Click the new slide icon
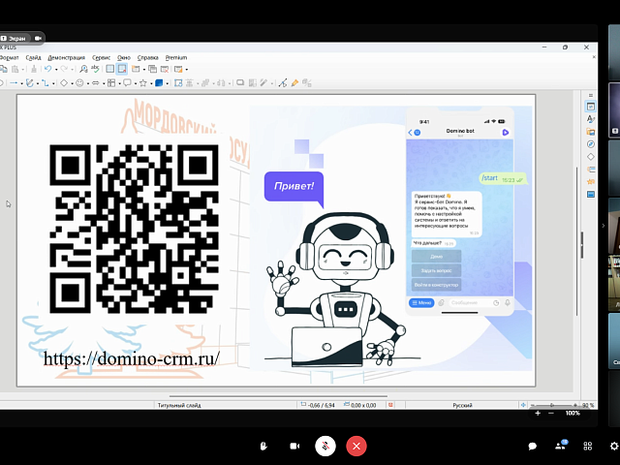620x465 pixels. 136,69
